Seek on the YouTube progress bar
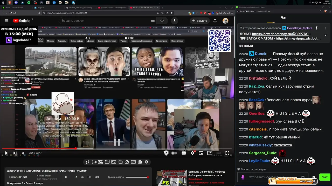 pyautogui.click(x=117, y=149)
